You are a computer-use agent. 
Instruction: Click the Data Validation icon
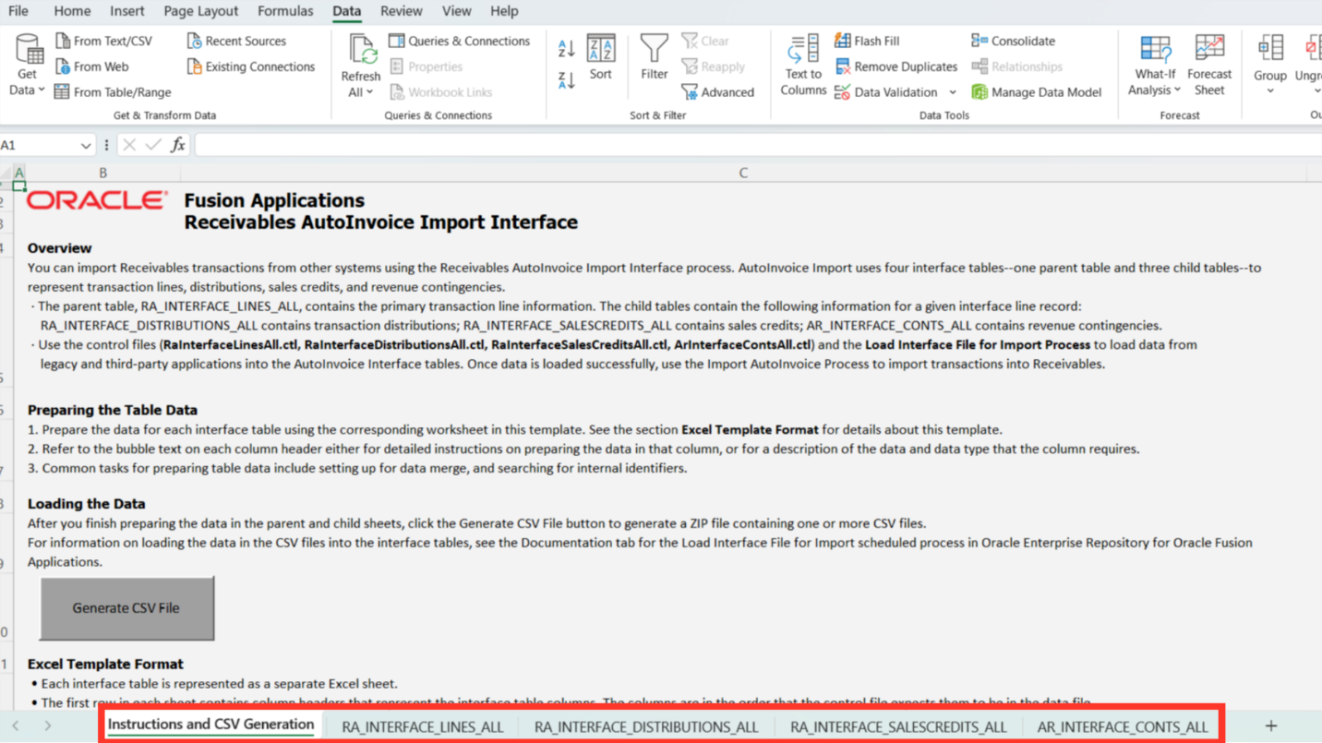[843, 92]
